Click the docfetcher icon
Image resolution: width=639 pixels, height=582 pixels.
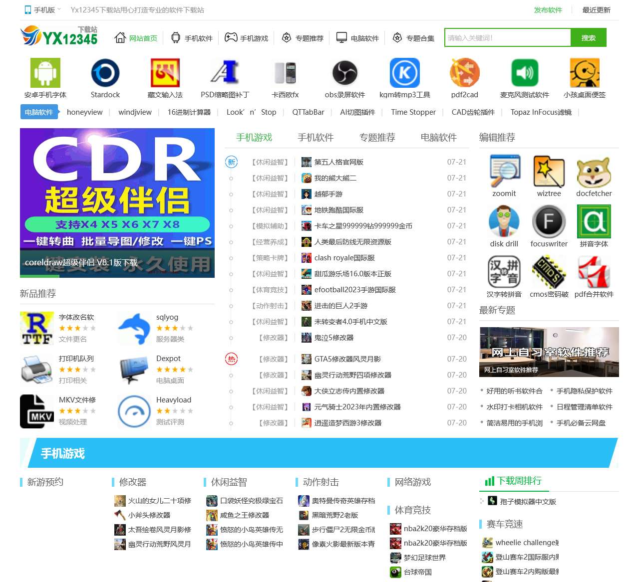594,171
